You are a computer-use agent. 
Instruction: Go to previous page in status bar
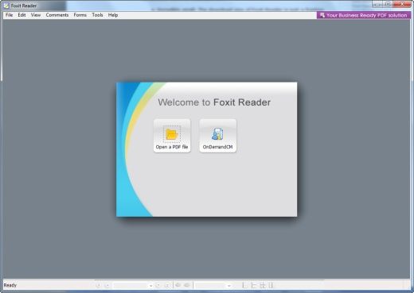(x=107, y=285)
